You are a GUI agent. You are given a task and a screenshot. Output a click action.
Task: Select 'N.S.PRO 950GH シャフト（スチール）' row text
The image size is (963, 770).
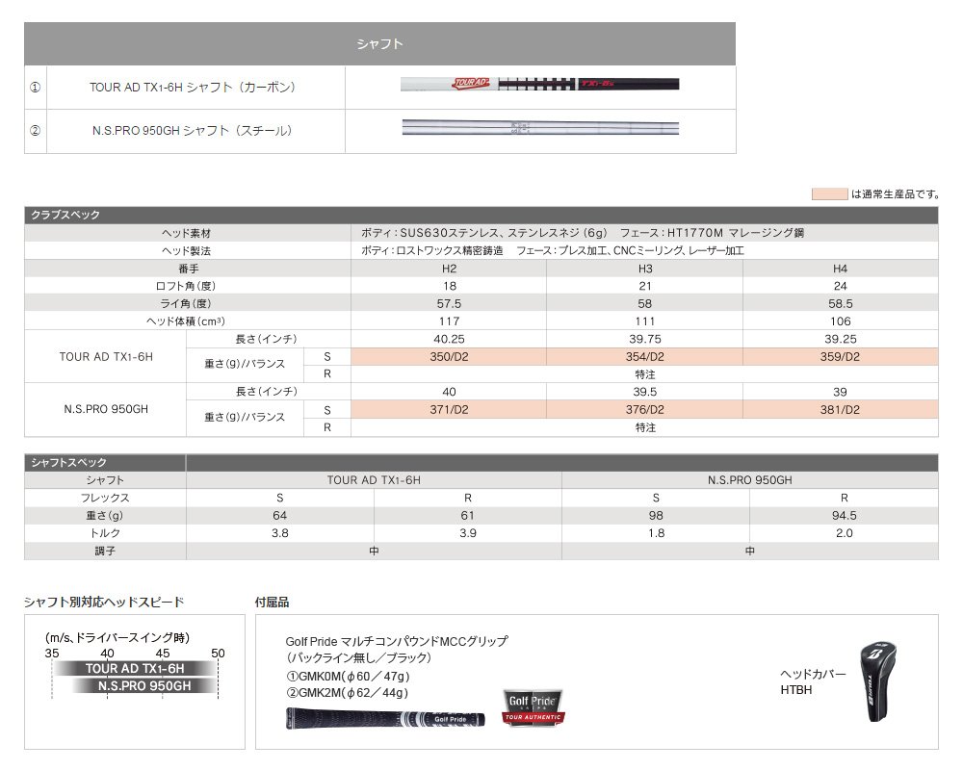click(x=193, y=130)
